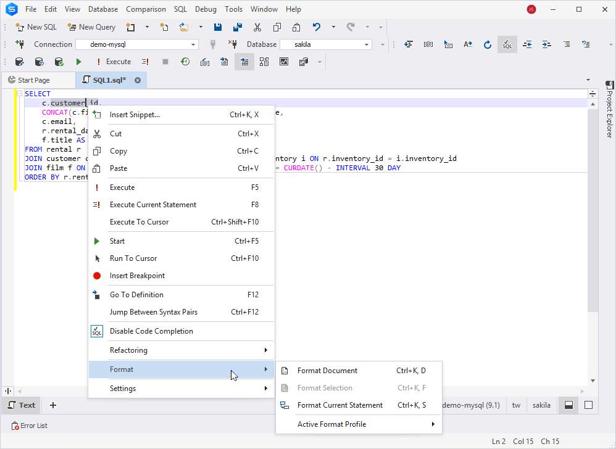Screen dimensions: 616x449
Task: Open the Debug menu
Action: pos(206,9)
